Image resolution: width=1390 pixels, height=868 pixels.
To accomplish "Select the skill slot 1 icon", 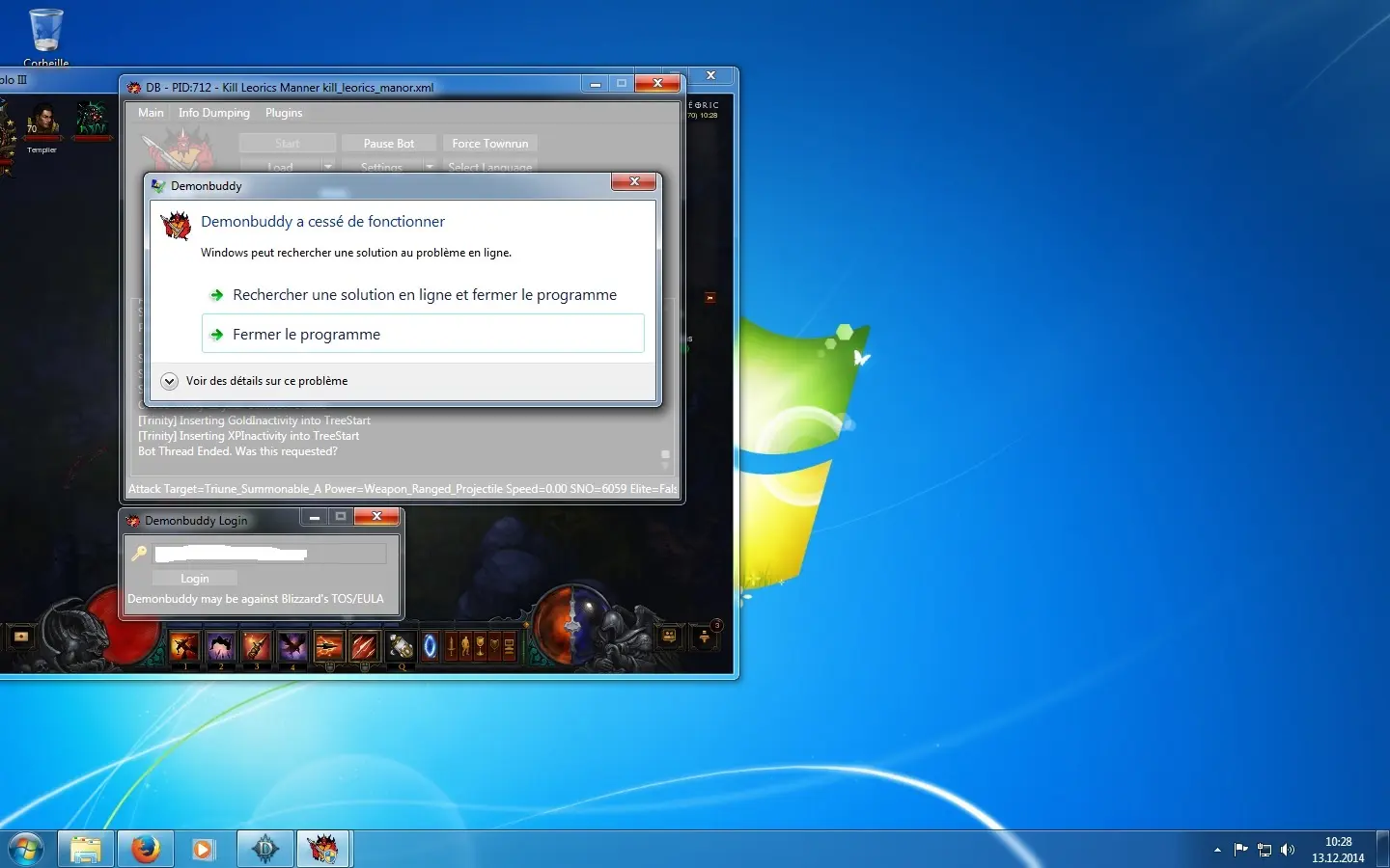I will [x=184, y=646].
